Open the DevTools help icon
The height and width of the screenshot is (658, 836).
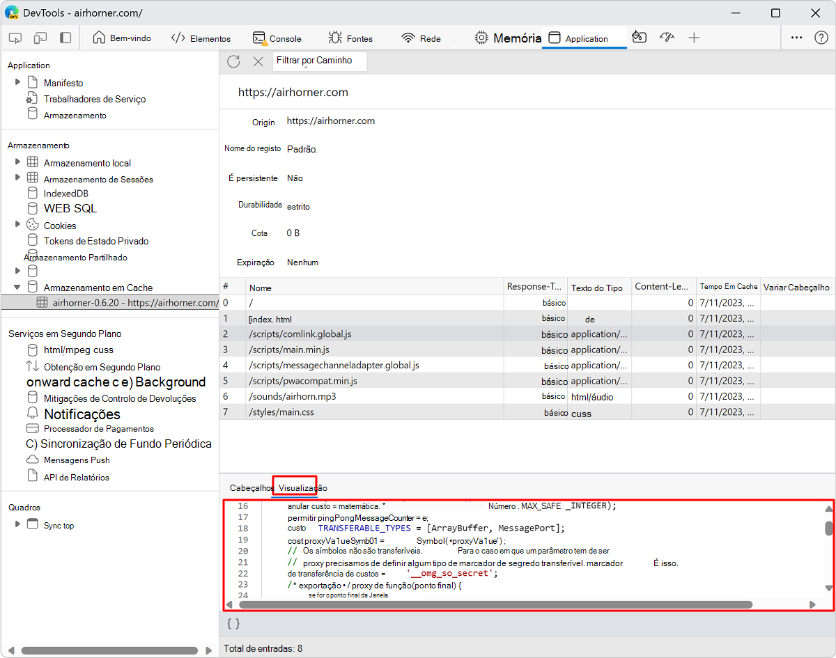(x=821, y=38)
